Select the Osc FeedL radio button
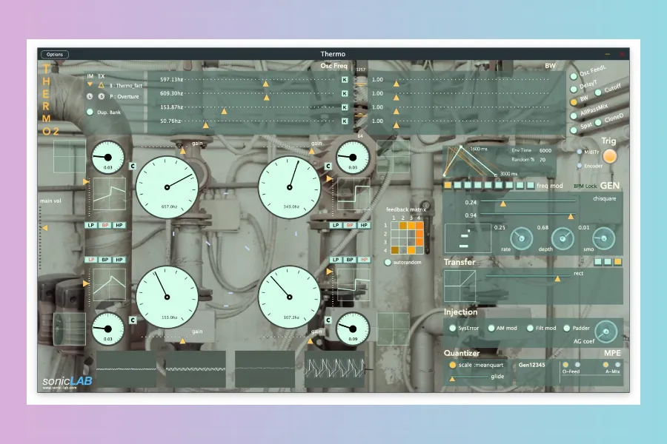Screen dimensions: 667x444 pos(573,75)
